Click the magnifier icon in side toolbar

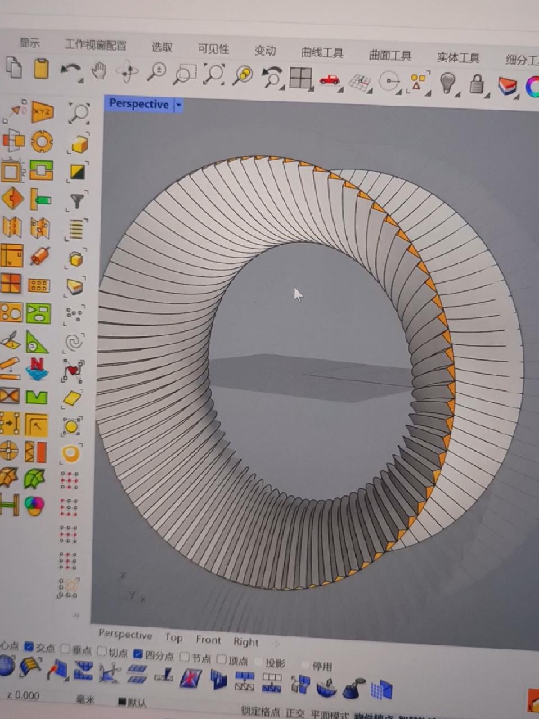coord(79,112)
